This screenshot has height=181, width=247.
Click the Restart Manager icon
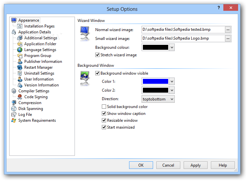(20, 67)
